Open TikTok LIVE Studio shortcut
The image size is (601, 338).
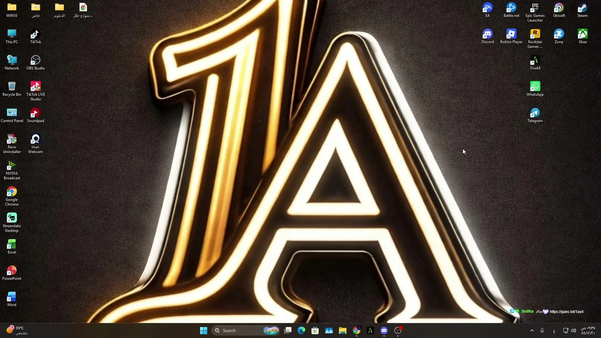(x=35, y=92)
